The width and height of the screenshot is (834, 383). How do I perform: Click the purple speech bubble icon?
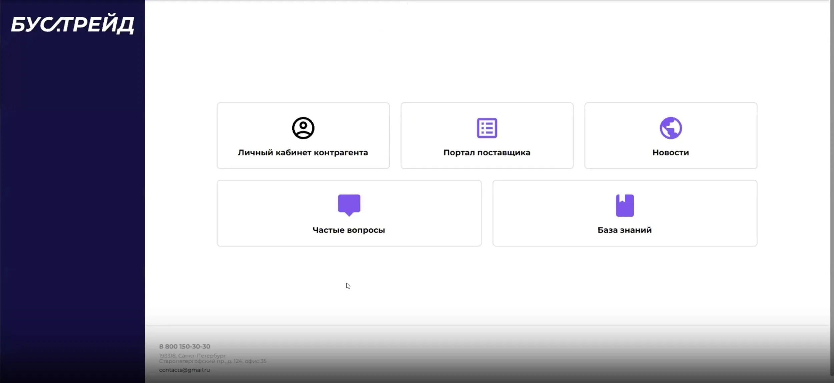click(x=349, y=205)
